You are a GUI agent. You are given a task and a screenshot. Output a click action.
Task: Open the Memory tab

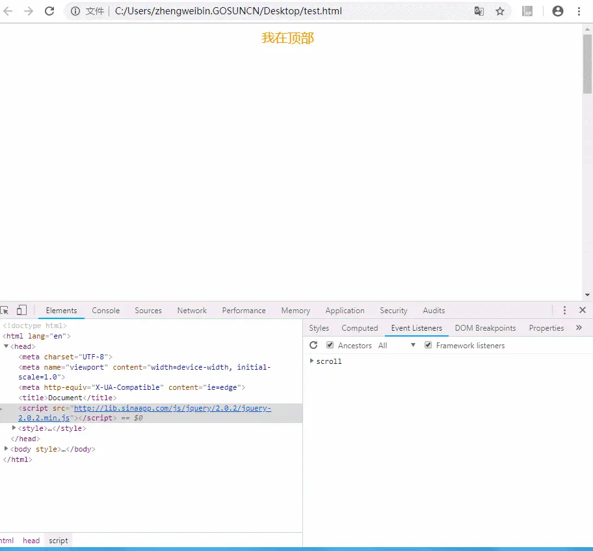tap(295, 311)
